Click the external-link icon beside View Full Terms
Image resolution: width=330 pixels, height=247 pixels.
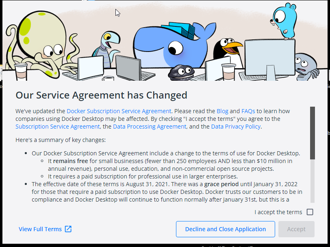point(68,229)
